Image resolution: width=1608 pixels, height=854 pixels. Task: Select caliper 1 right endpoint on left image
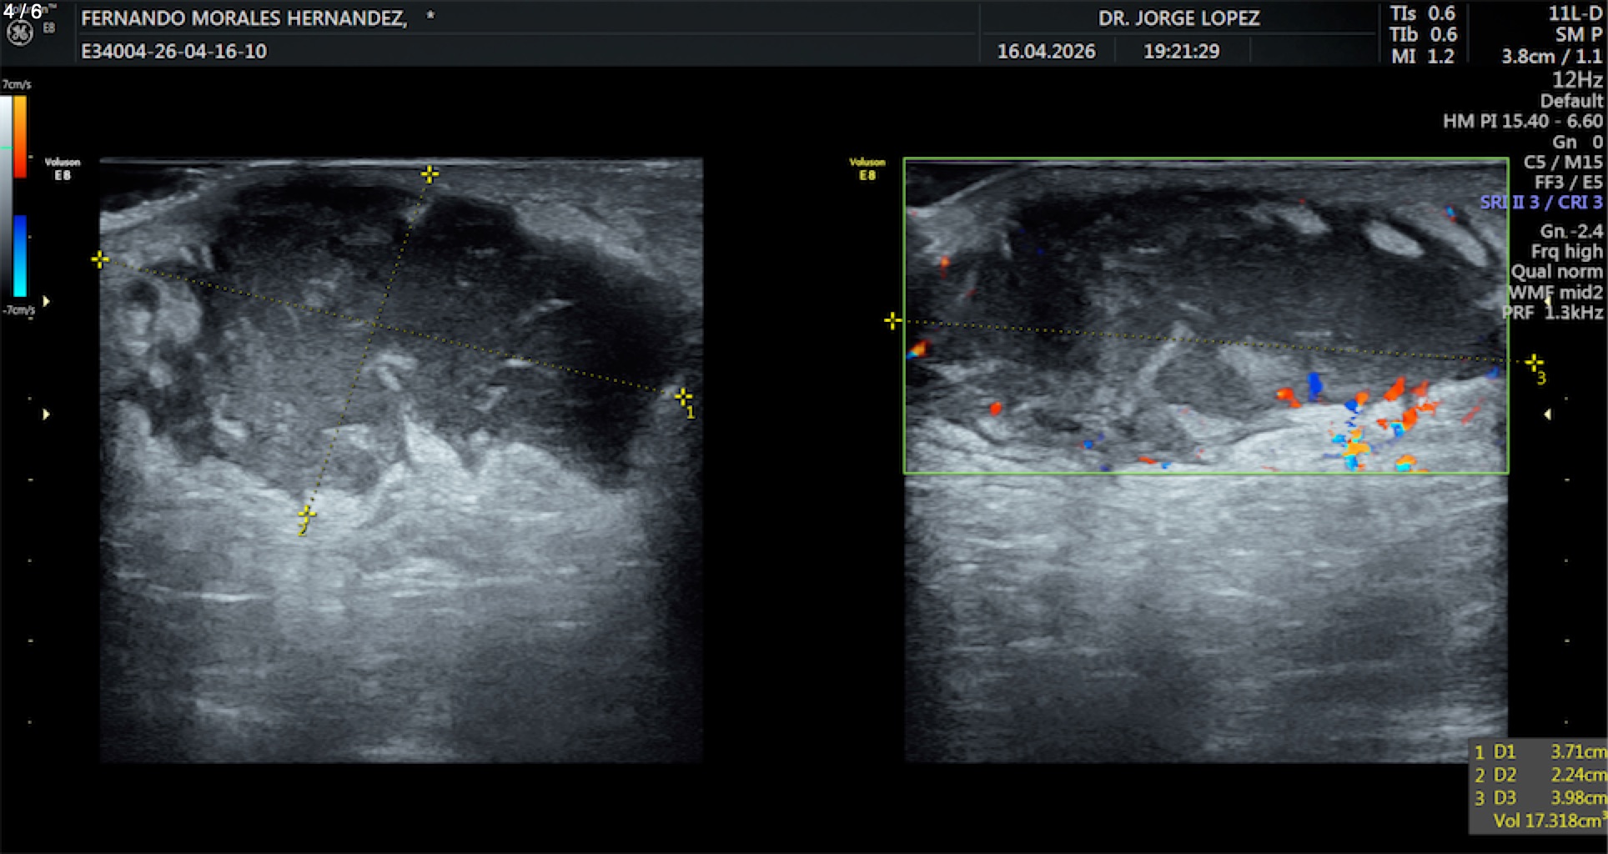pos(683,396)
